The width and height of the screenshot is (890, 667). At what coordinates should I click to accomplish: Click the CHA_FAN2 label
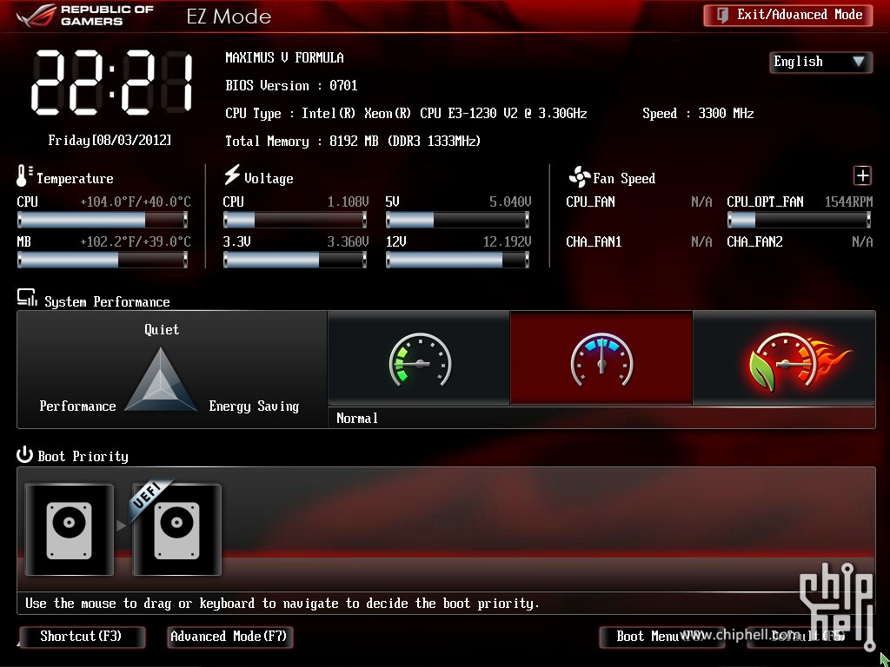pyautogui.click(x=755, y=242)
